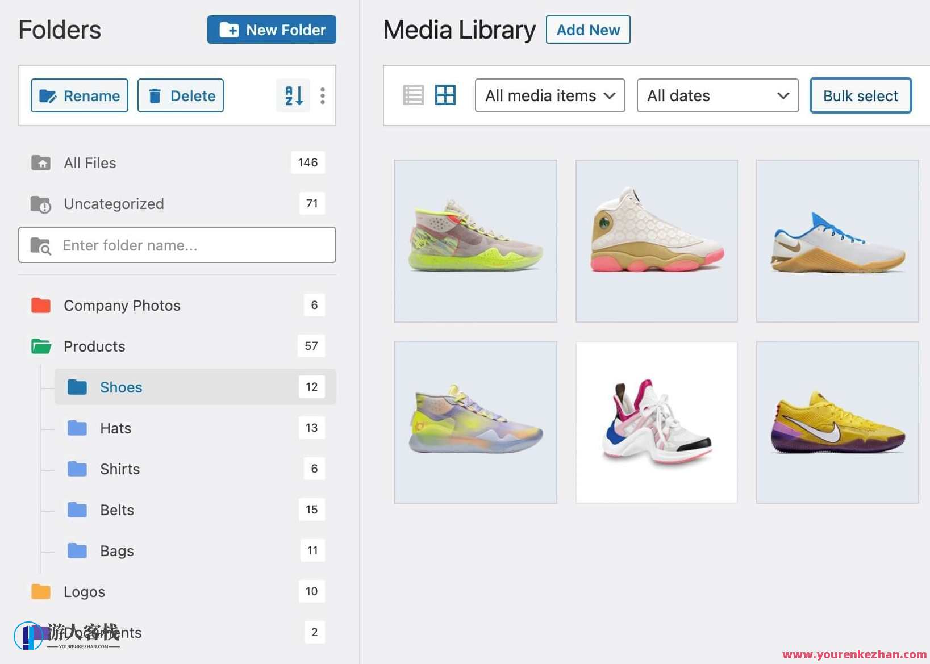Enable Bulk select mode
This screenshot has width=930, height=664.
point(860,95)
